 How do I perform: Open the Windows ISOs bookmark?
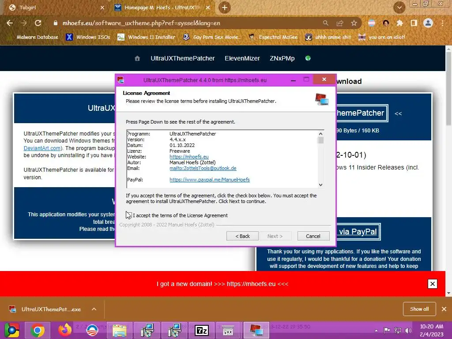88,37
